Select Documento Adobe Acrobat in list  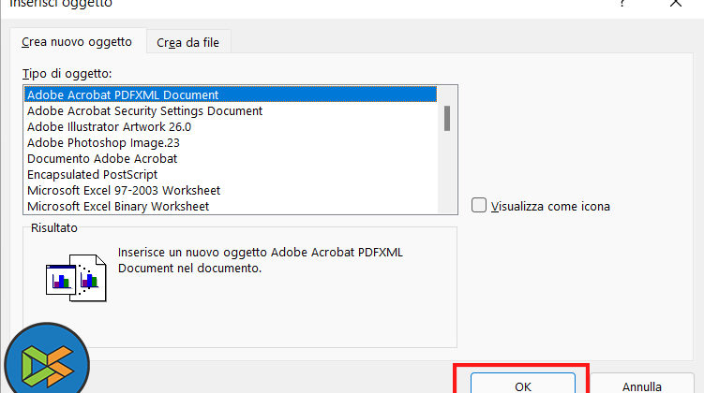pyautogui.click(x=102, y=159)
